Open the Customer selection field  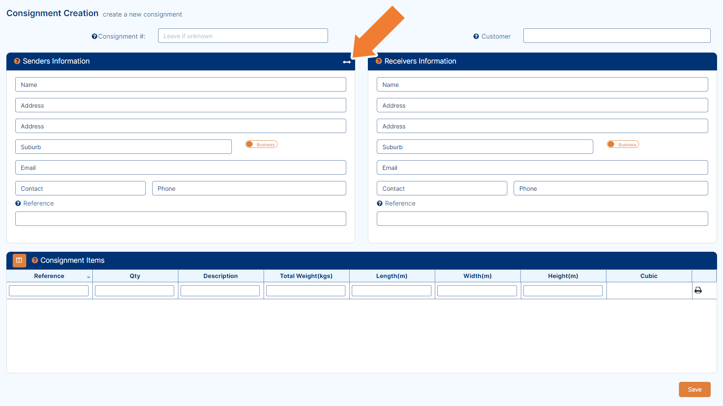click(617, 36)
